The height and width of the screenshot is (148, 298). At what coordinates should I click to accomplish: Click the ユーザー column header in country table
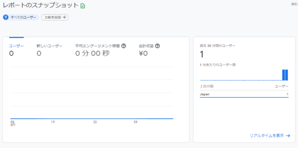282,86
